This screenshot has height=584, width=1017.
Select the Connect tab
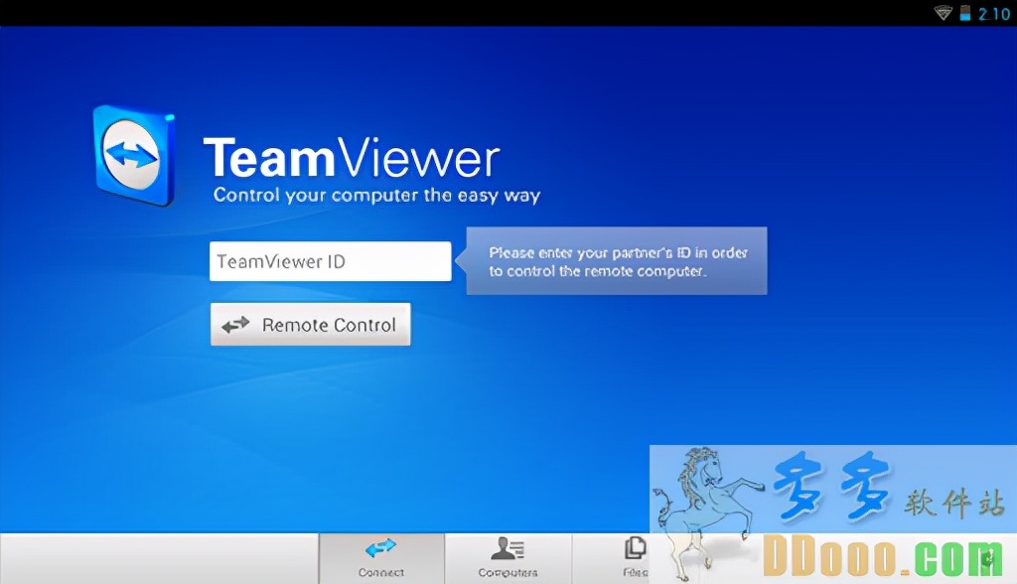coord(381,558)
